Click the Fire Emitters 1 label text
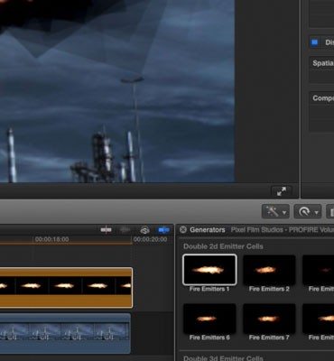Image resolution: width=334 pixels, height=361 pixels. (209, 289)
